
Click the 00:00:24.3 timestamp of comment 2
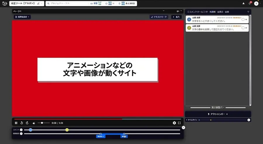tap(237, 26)
